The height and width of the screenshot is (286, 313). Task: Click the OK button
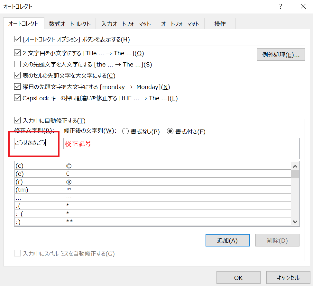238,278
